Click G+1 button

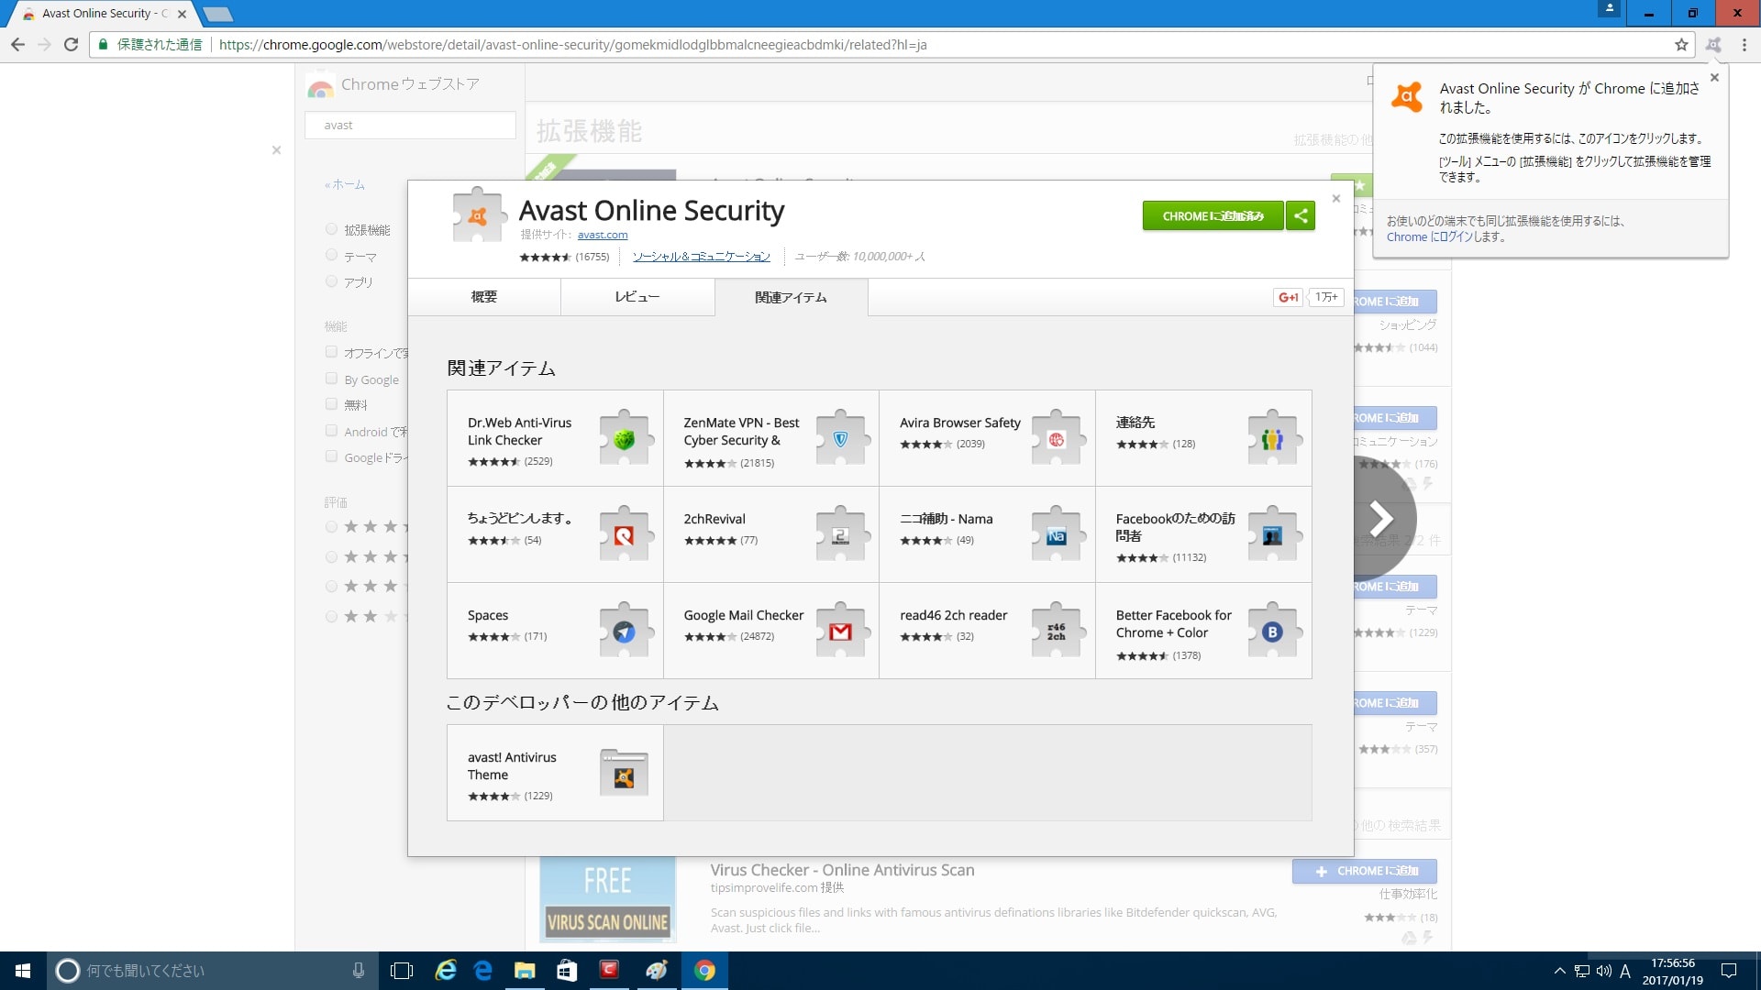(1289, 297)
